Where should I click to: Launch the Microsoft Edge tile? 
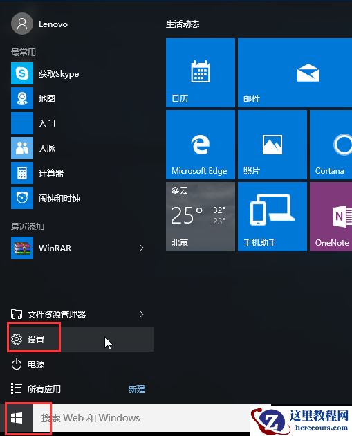(x=201, y=145)
